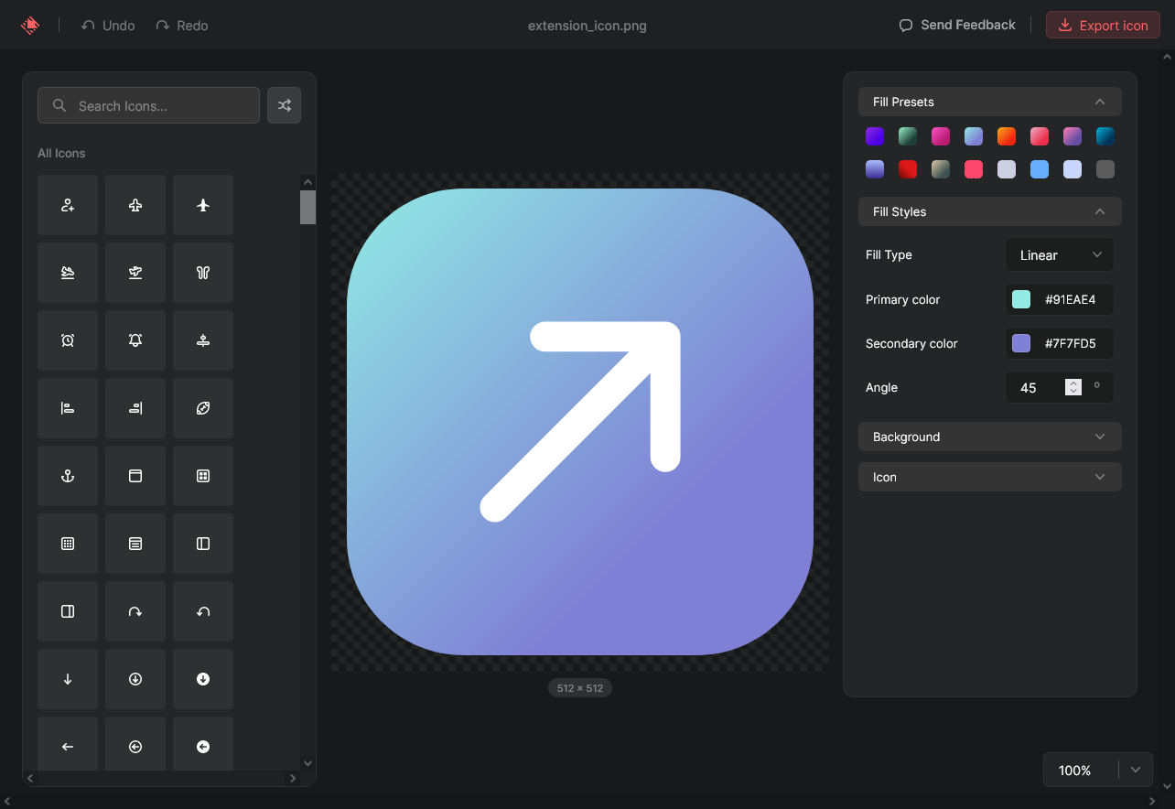1175x809 pixels.
Task: Click the icon preview canvas
Action: click(x=580, y=422)
